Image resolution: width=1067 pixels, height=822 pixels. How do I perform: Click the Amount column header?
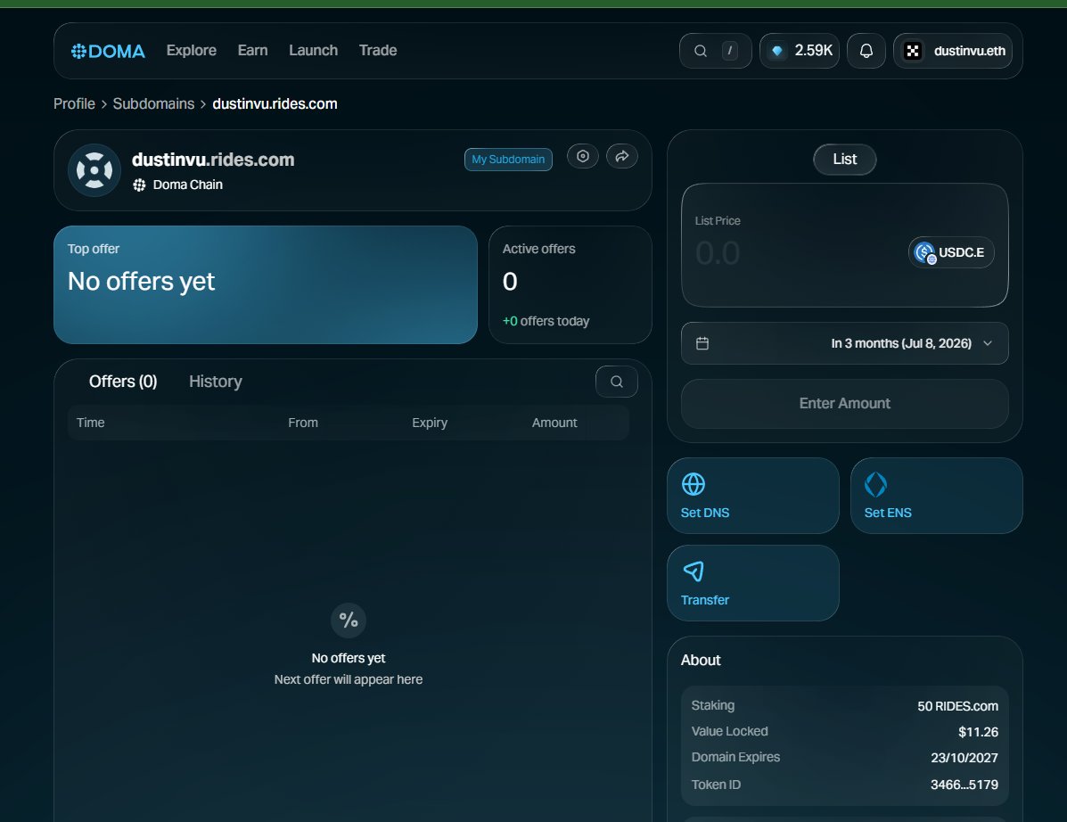[554, 423]
